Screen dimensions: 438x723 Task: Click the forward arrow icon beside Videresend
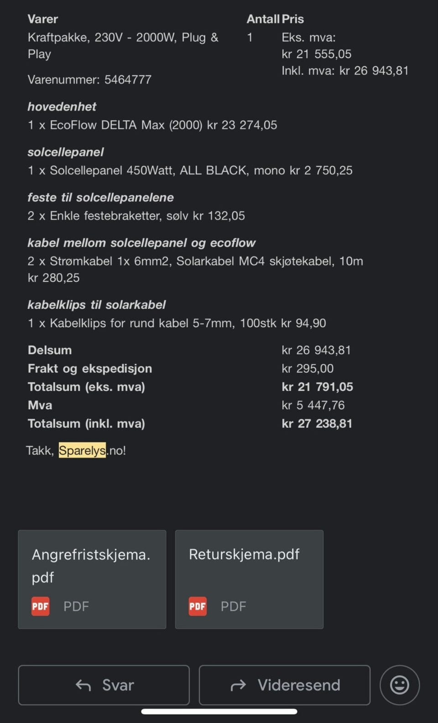click(x=238, y=685)
